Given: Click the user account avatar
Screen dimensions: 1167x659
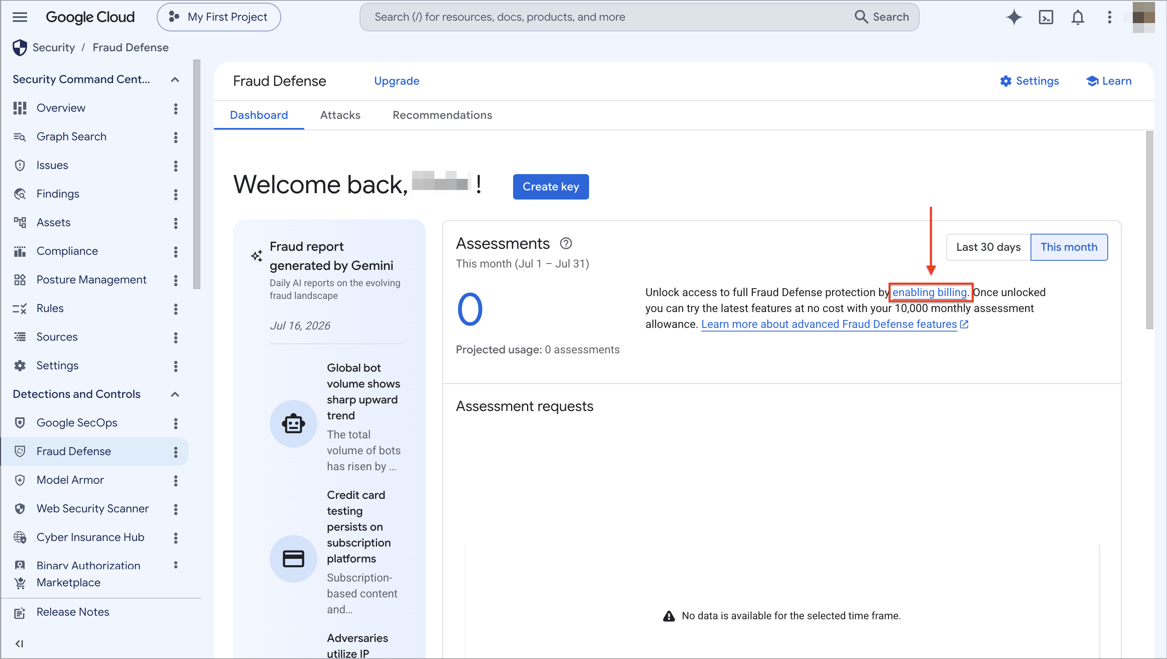Looking at the screenshot, I should click(1143, 17).
